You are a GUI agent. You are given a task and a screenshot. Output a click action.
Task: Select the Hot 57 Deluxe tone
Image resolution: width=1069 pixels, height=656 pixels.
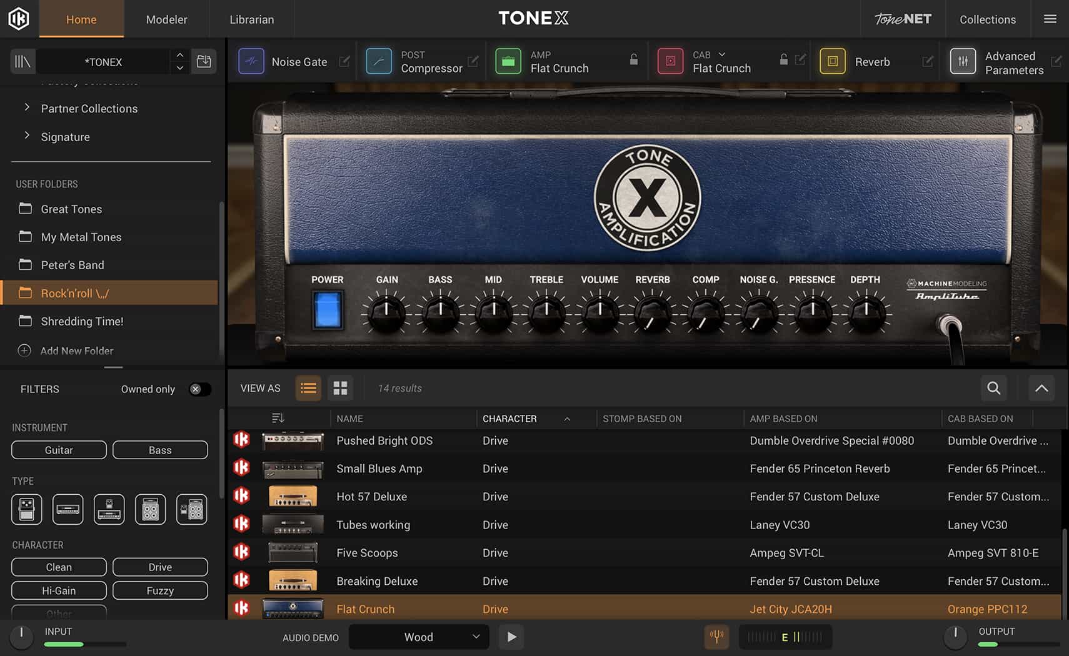pos(645,496)
